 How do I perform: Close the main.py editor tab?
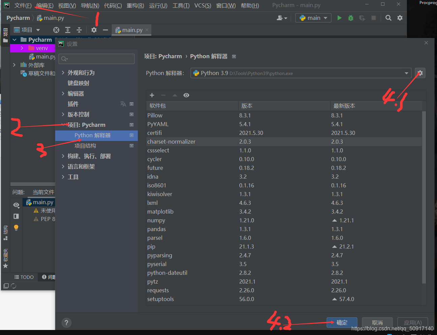147,30
